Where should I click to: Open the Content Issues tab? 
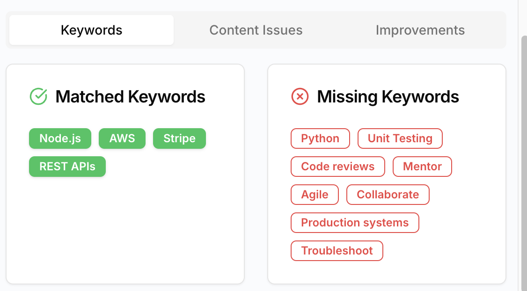tap(256, 30)
